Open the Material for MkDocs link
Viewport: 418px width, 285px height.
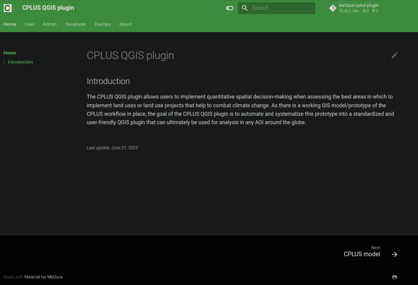43,277
